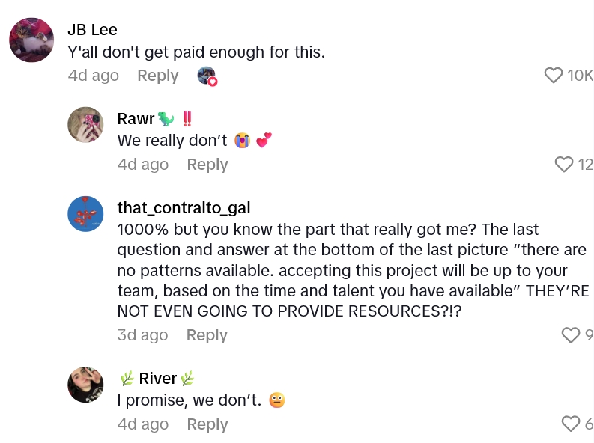Like that_contralto_gal's reply with the heart

(571, 335)
